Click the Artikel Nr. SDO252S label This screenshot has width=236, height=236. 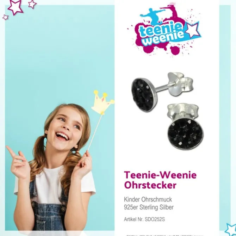click(144, 219)
